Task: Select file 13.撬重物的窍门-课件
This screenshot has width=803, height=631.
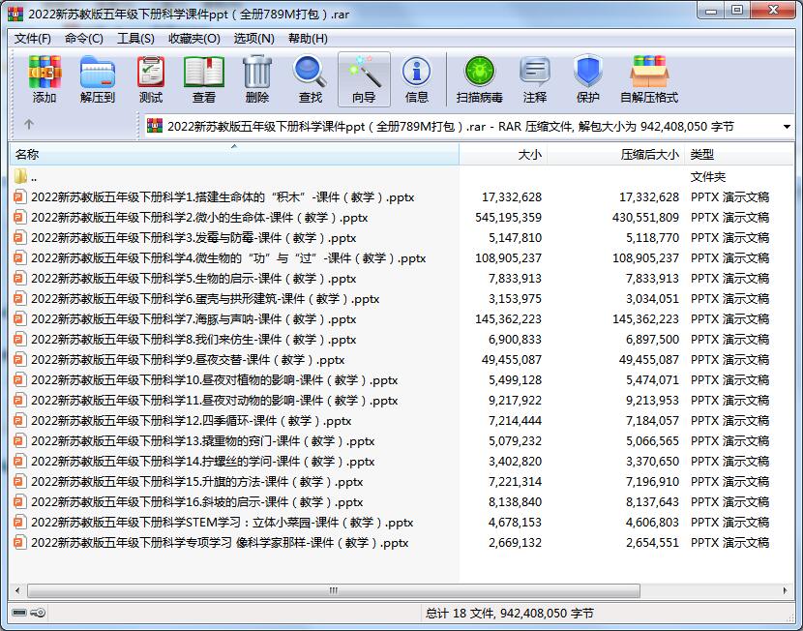Action: pos(202,441)
